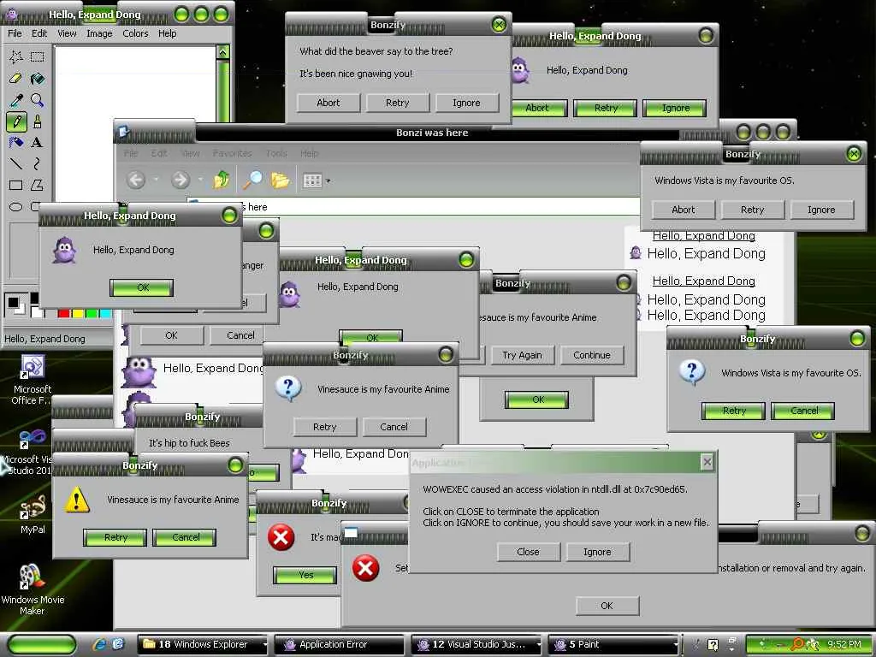Choose the Brush tool in Paint
This screenshot has width=876, height=657.
[x=38, y=121]
